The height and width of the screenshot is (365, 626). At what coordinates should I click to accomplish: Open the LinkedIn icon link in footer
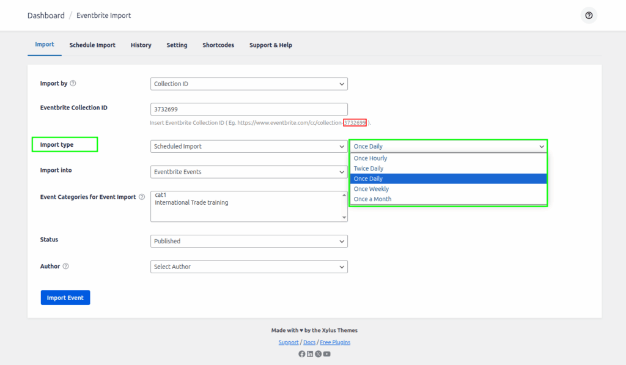[x=310, y=354]
